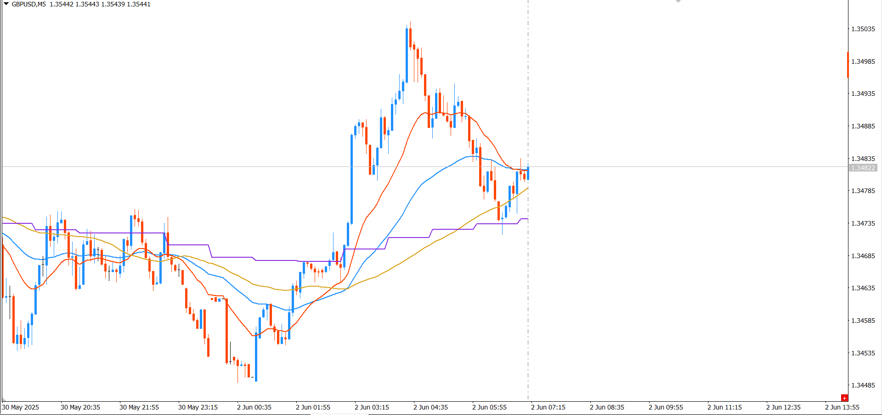
Task: Click the lowest blue candle near 2 Jun 00:35
Action: pyautogui.click(x=256, y=356)
